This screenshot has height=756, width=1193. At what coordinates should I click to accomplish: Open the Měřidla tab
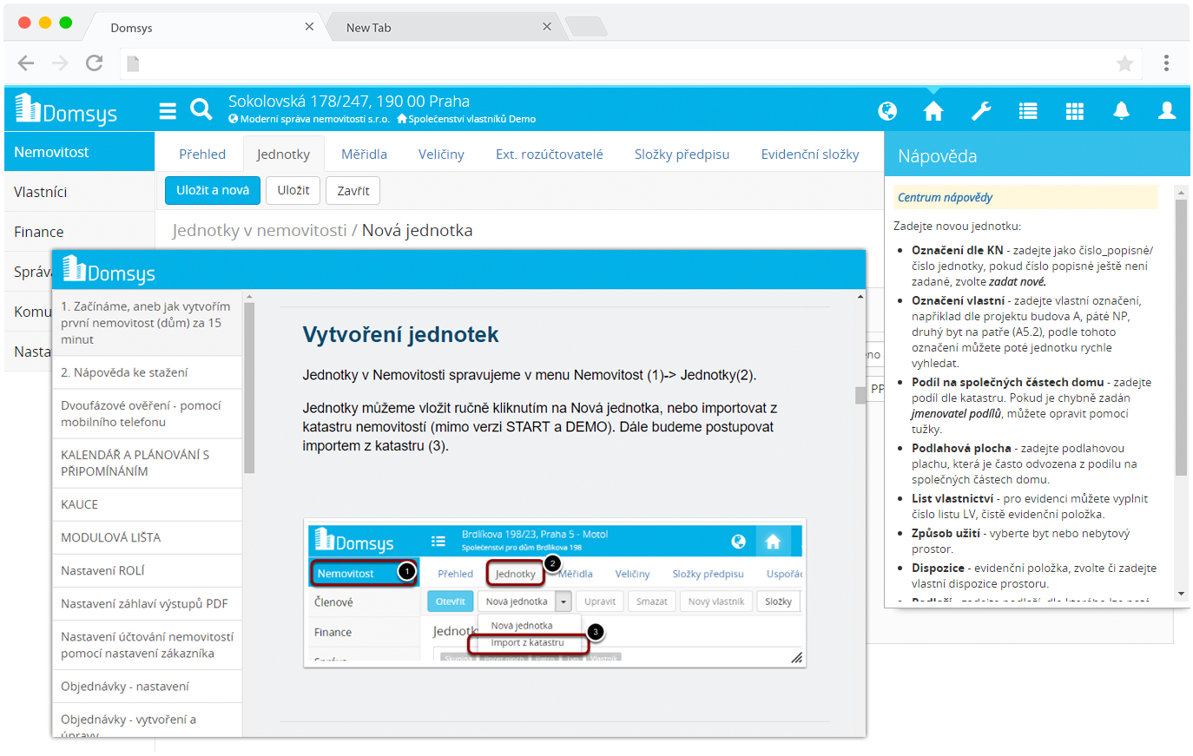[364, 154]
